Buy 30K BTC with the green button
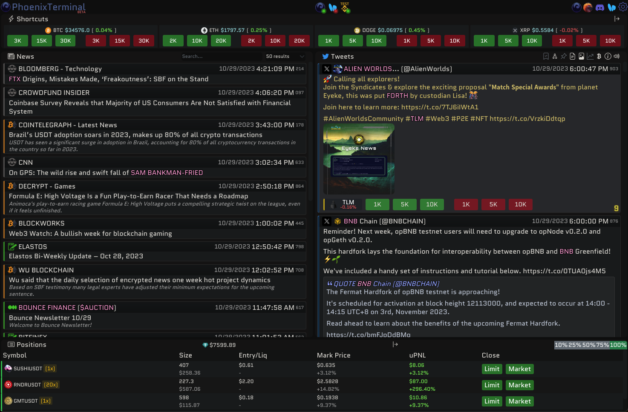Screen dimensions: 628x412 pyautogui.click(x=66, y=41)
